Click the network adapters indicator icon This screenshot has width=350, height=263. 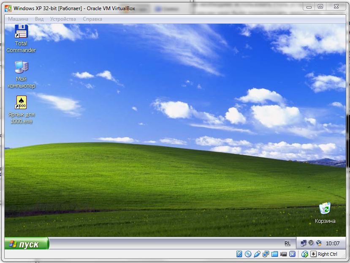(266, 254)
